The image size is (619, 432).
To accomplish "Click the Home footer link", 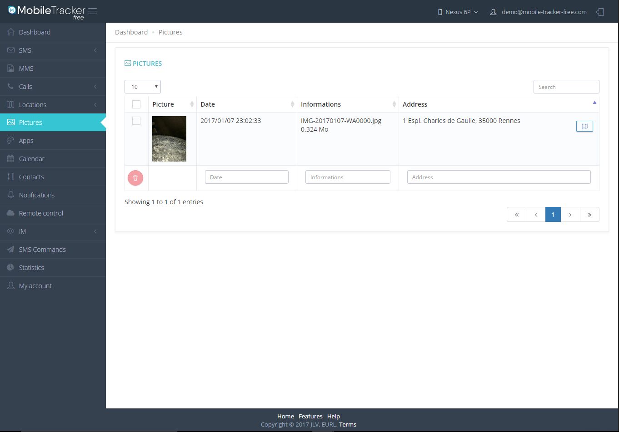I will point(285,416).
